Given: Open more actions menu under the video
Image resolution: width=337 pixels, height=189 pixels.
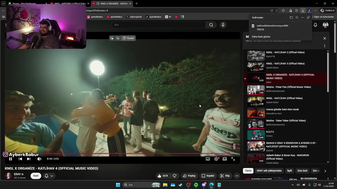Looking at the screenshot, I should [x=237, y=176].
